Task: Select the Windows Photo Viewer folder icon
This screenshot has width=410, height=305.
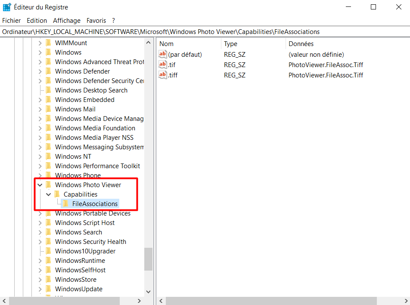Action: [x=48, y=185]
